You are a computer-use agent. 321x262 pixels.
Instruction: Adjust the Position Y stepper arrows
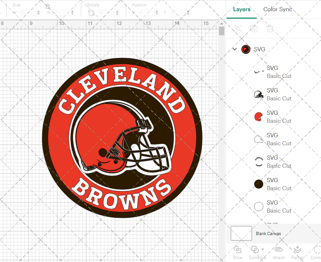[x=188, y=13]
